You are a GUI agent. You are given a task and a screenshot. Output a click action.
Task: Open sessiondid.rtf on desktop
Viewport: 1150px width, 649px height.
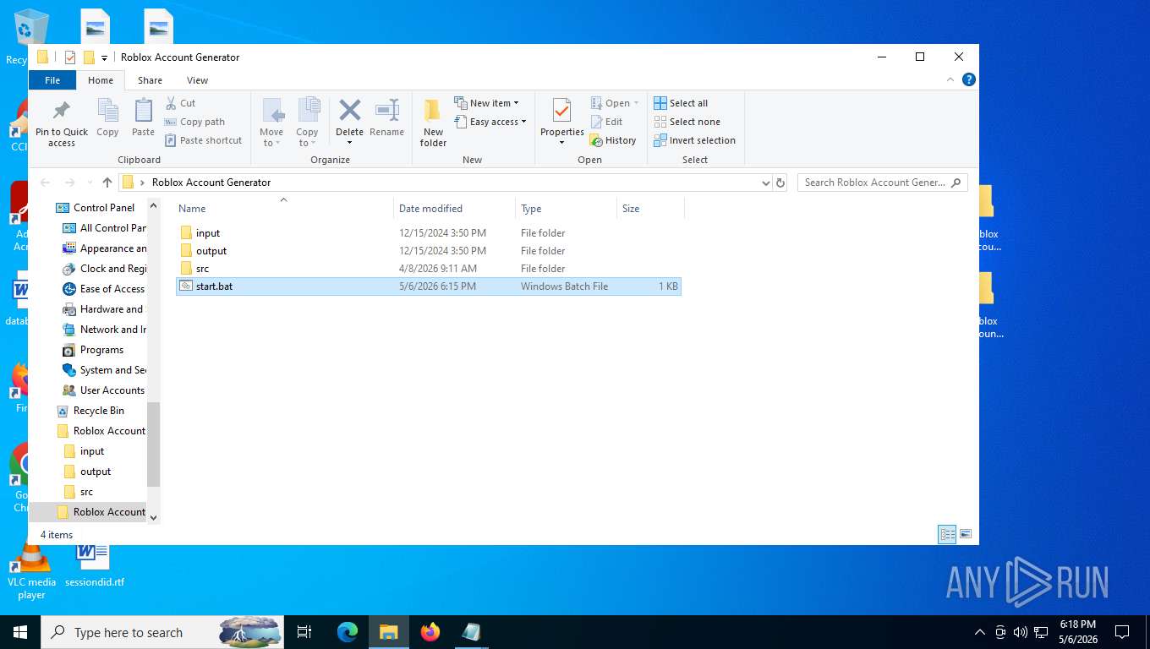pos(94,564)
